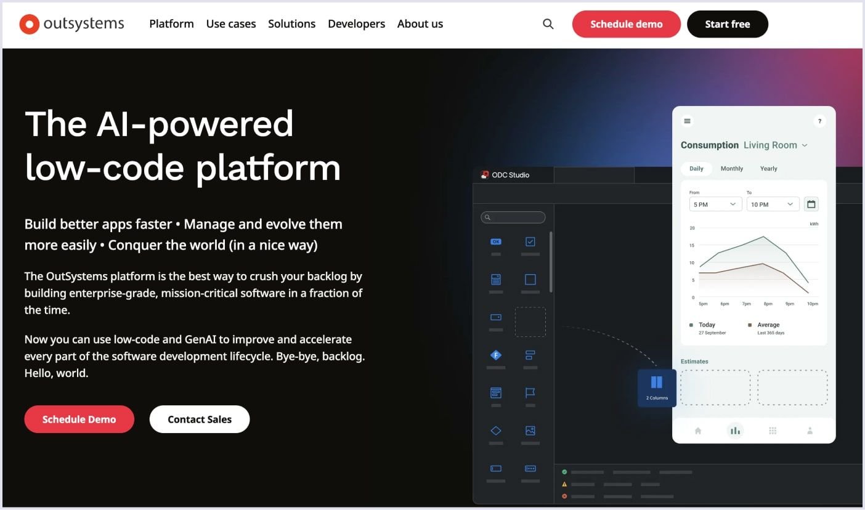The width and height of the screenshot is (865, 510).
Task: Click the OutSystems logo
Action: coord(72,24)
